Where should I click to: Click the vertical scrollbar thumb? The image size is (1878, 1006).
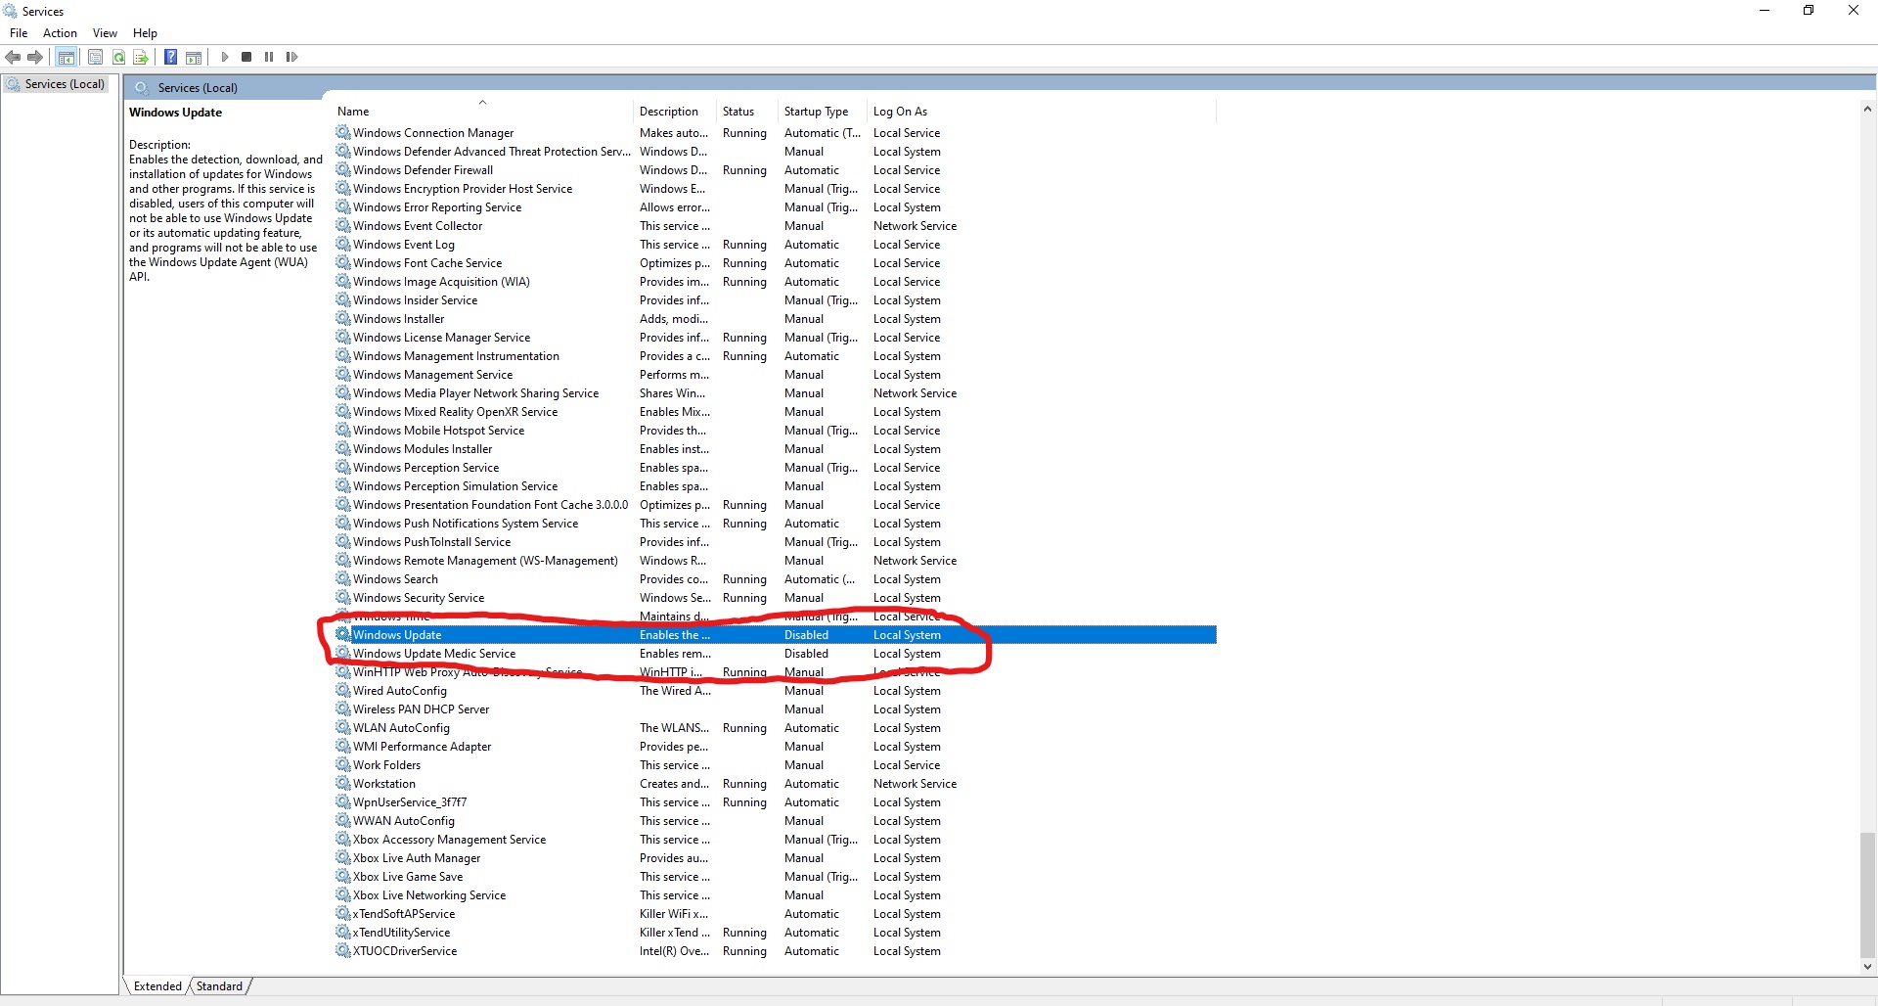click(x=1867, y=894)
